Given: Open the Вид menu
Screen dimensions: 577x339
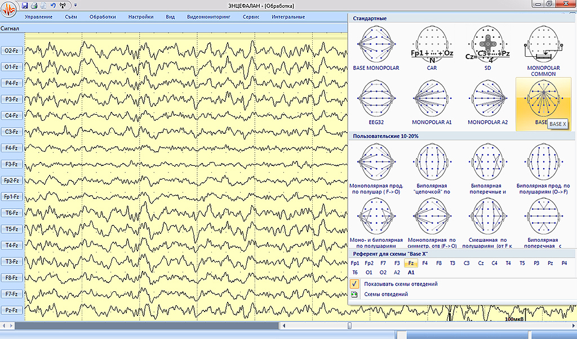Looking at the screenshot, I should pyautogui.click(x=170, y=16).
